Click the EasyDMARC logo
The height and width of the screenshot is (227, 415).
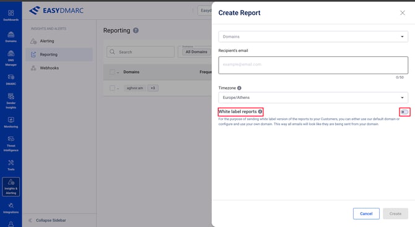(56, 11)
